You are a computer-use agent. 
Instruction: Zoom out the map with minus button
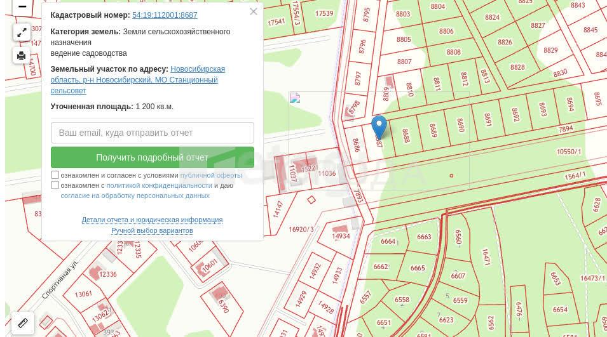pos(22,6)
